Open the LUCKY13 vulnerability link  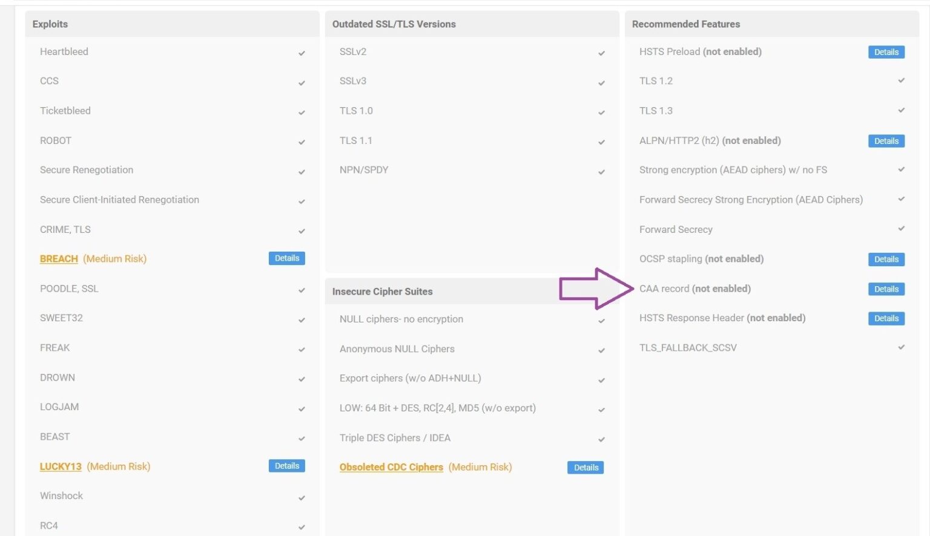point(61,466)
